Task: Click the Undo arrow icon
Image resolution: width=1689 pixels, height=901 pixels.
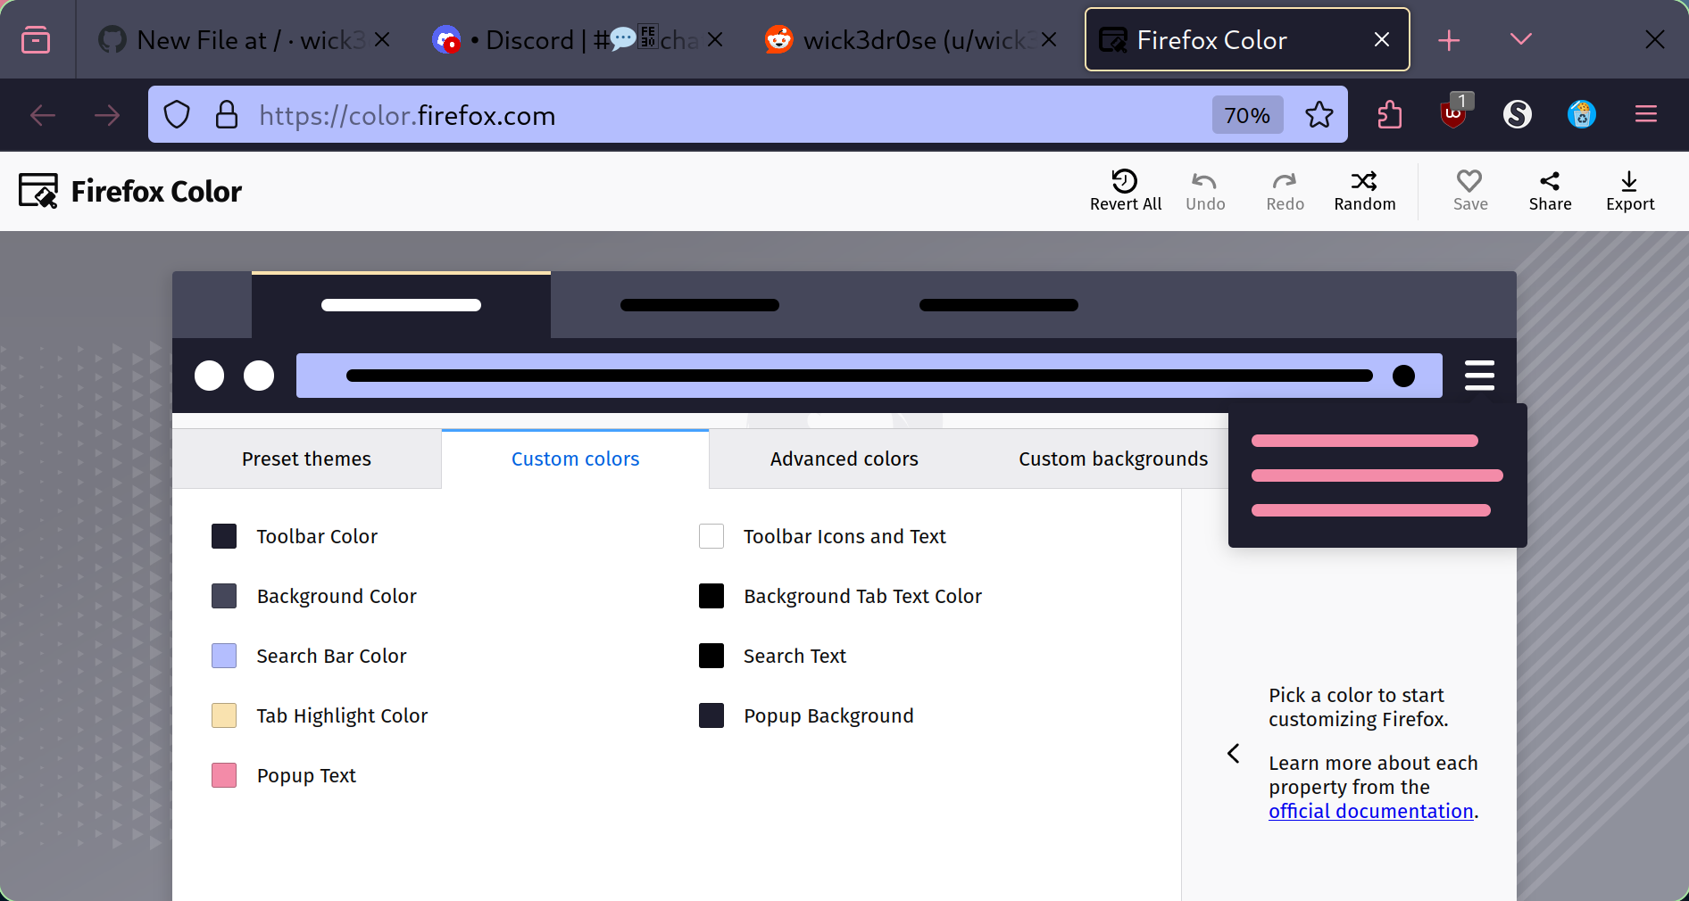Action: click(x=1204, y=181)
